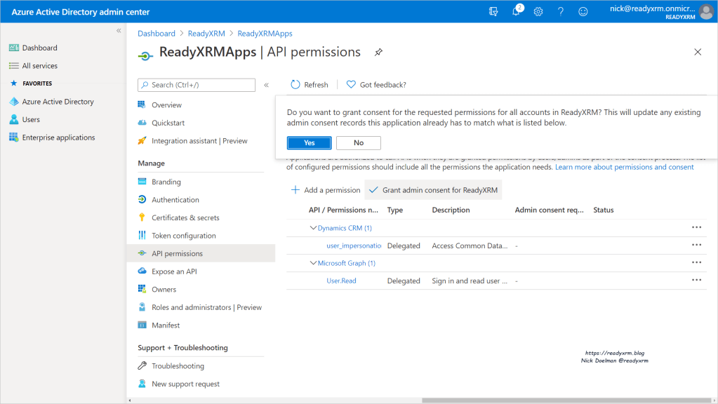Open the notifications bell icon
718x404 pixels.
coord(517,12)
